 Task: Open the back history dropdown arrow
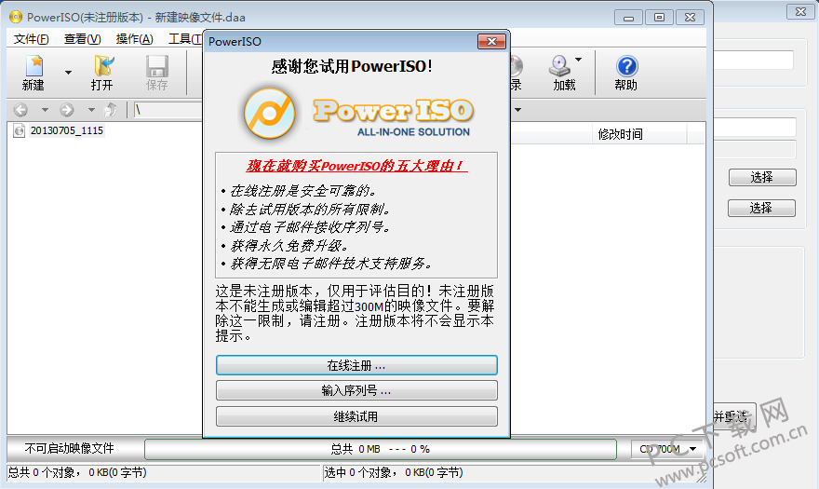pyautogui.click(x=45, y=110)
